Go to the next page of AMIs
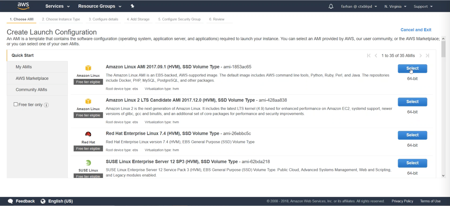Viewport: 450px width, 206px height. coord(420,56)
